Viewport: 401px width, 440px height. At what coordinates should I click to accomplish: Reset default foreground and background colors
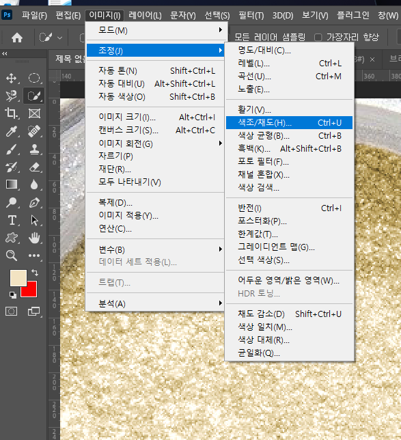pyautogui.click(x=12, y=294)
